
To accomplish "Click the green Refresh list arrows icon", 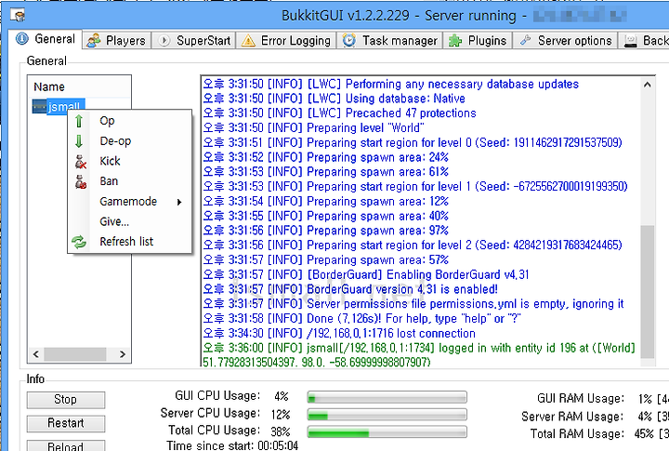I will click(79, 242).
